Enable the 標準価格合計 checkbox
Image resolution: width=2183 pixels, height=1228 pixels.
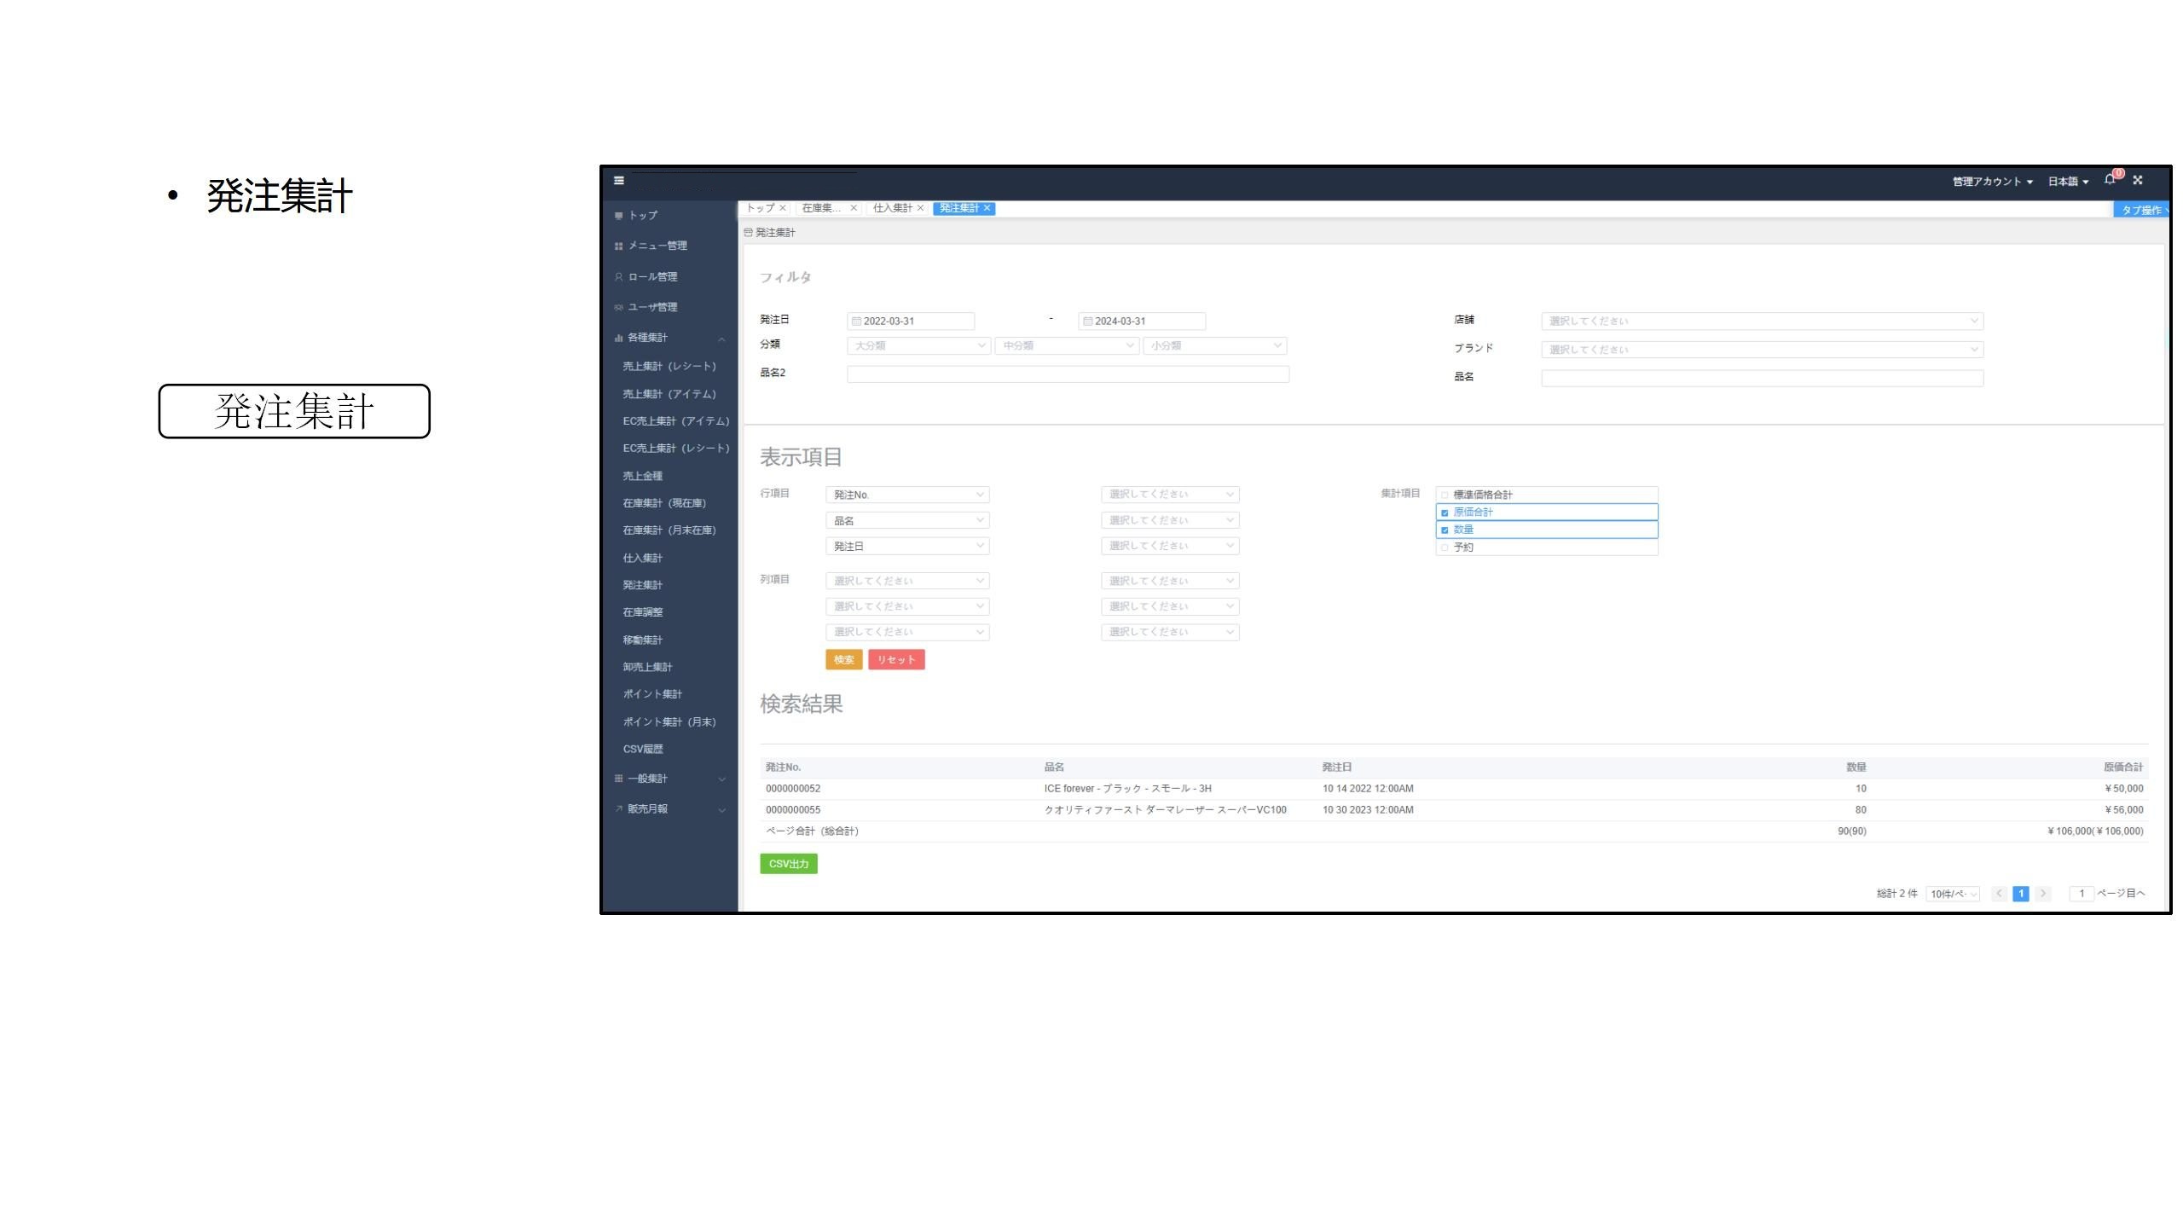click(1445, 495)
